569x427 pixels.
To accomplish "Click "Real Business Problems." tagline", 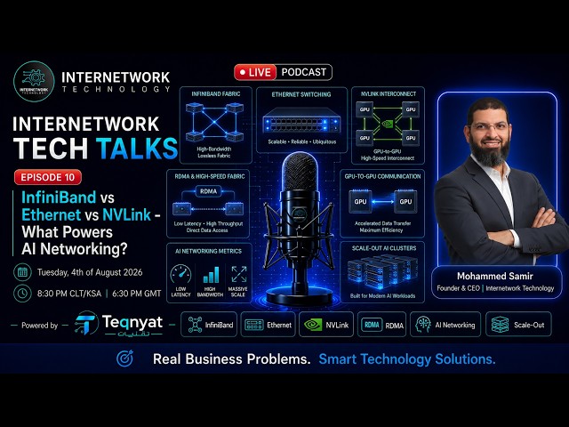I will pyautogui.click(x=231, y=359).
